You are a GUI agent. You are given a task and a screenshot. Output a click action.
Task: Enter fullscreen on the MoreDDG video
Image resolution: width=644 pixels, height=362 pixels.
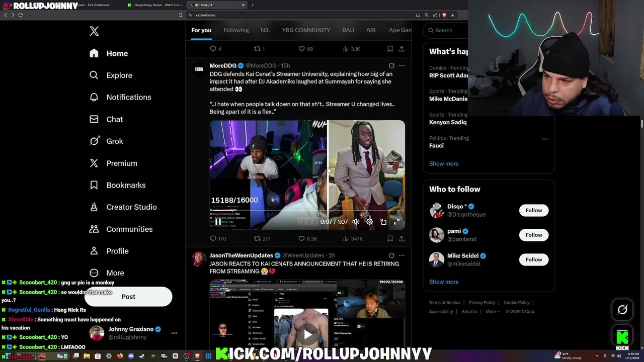[x=396, y=222]
